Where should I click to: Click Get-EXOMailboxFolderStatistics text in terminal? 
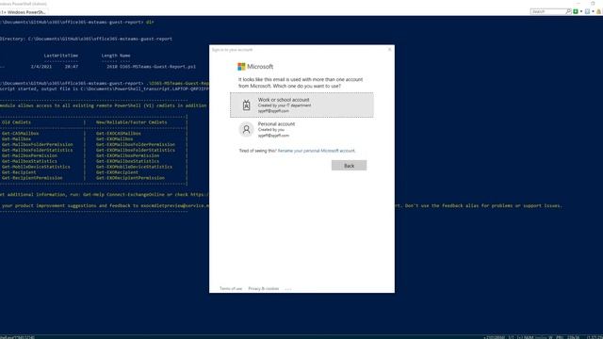[136, 151]
